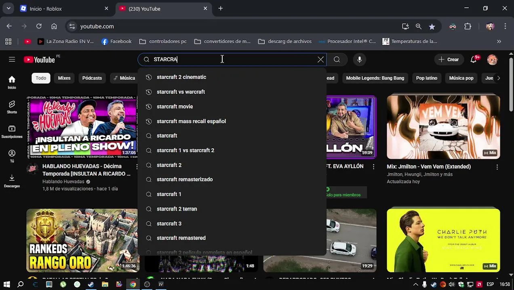Select the Música pop filter chip
This screenshot has height=290, width=514.
coord(461,78)
